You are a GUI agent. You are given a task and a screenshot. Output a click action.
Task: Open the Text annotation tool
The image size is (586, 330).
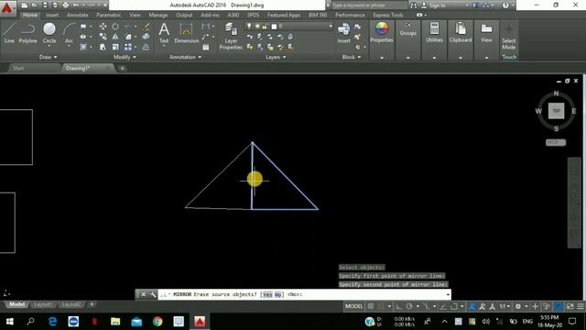click(164, 33)
